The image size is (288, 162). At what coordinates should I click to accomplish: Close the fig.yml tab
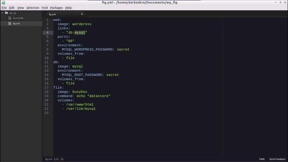click(82, 14)
